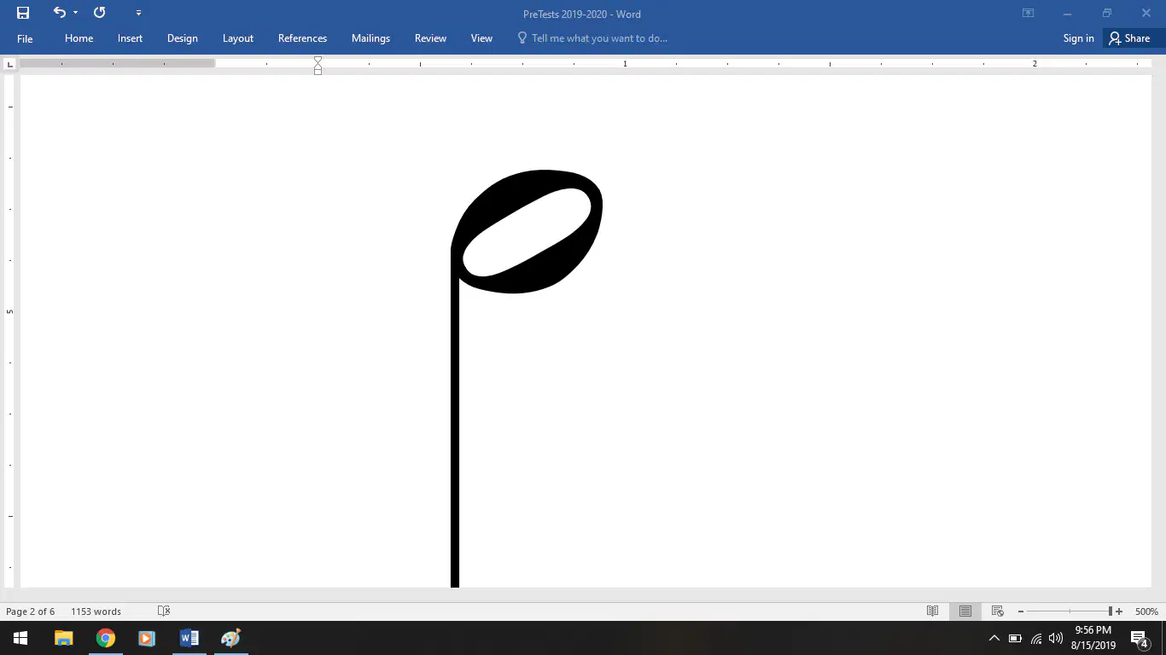The width and height of the screenshot is (1166, 655).
Task: Click the zoom slider handle
Action: coord(1111,612)
